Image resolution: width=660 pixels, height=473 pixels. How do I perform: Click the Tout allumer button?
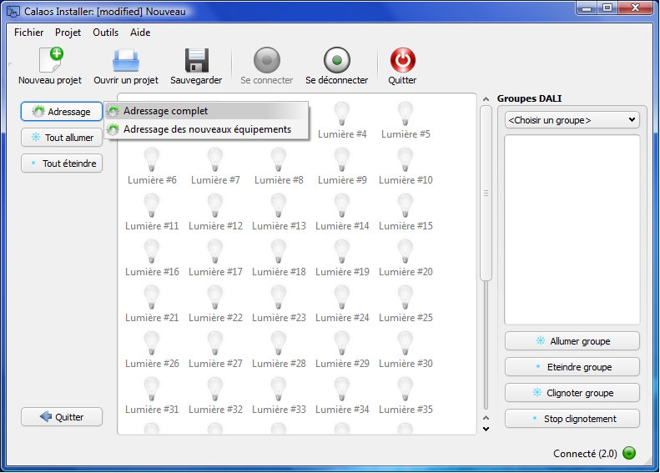[62, 138]
